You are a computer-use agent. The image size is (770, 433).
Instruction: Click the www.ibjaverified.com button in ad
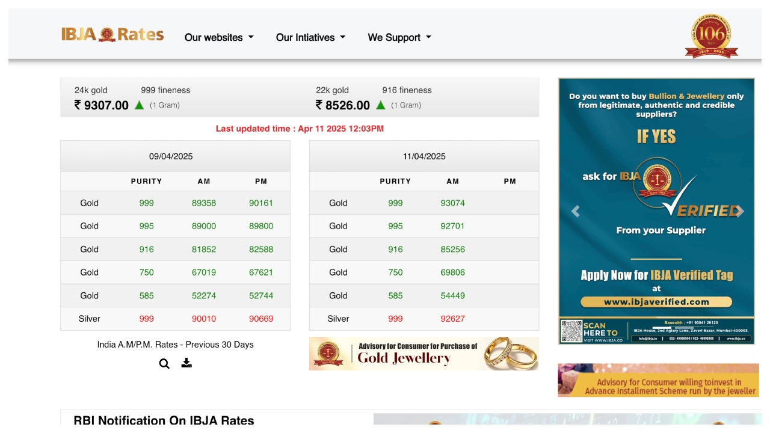coord(656,302)
